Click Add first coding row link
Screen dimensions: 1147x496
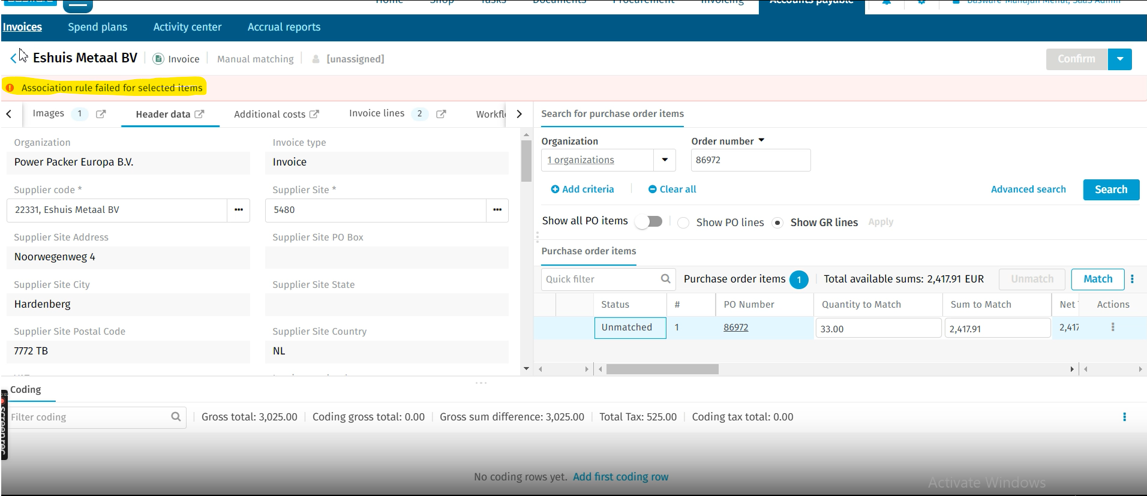[620, 477]
